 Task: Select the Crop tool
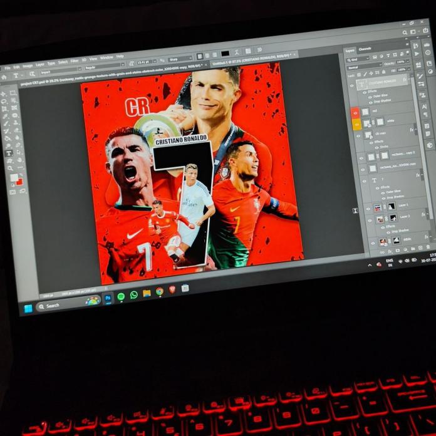tap(5, 109)
